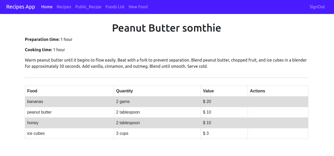Click the 3 cups quantity cell
The width and height of the screenshot is (334, 156).
pyautogui.click(x=157, y=133)
